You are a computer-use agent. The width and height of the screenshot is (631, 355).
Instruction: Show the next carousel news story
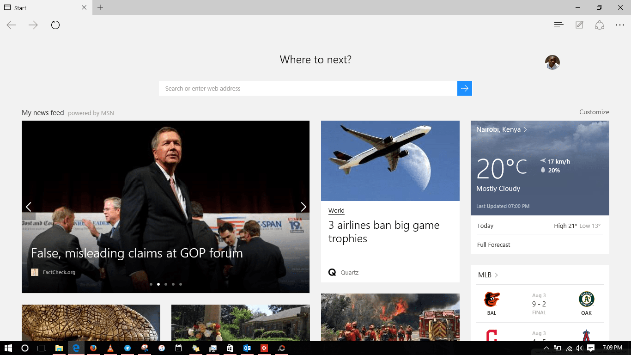303,207
